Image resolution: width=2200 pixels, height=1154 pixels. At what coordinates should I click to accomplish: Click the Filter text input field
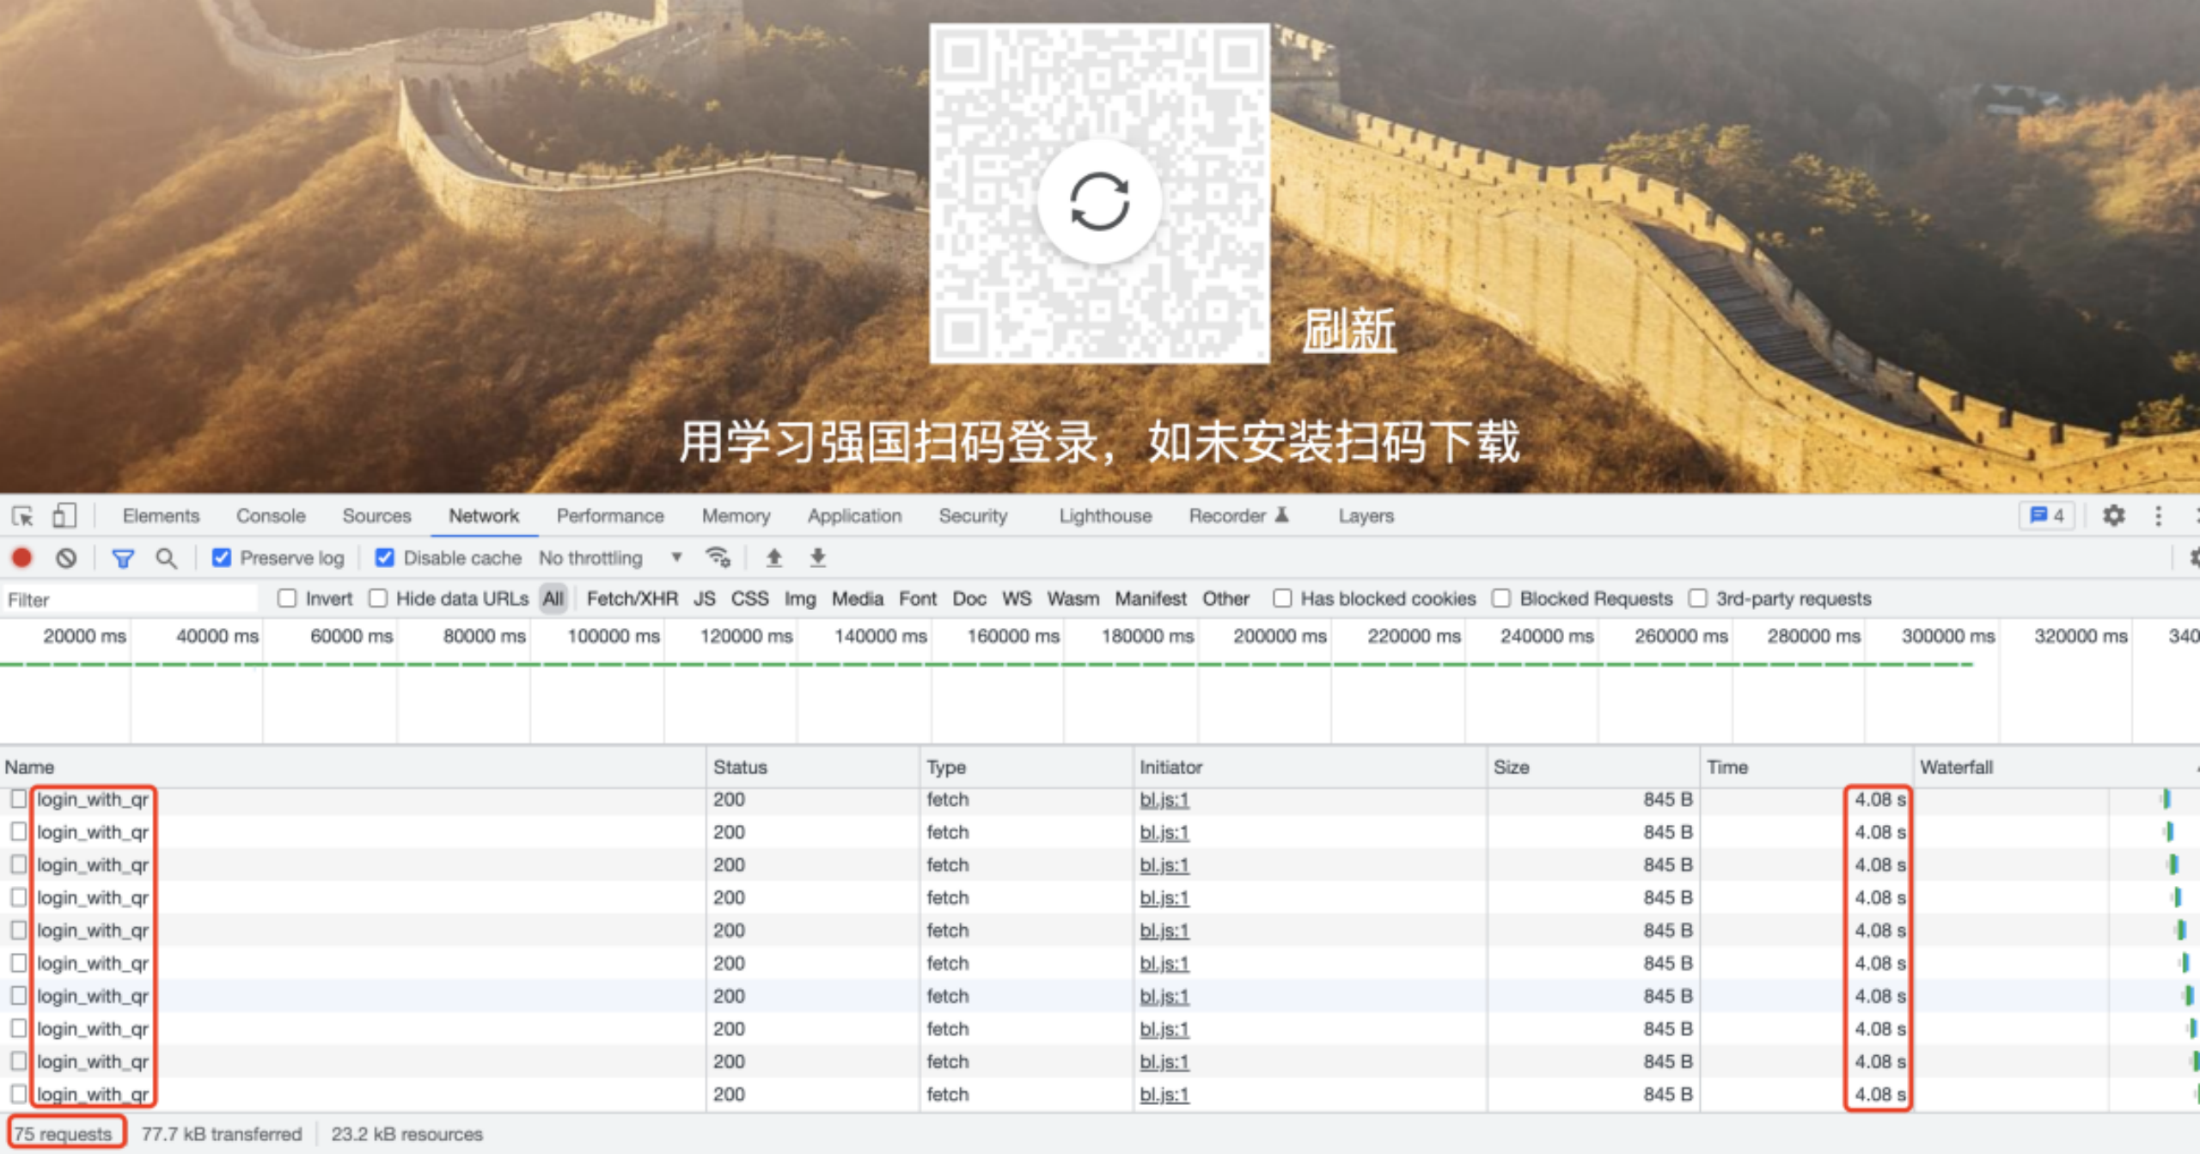129,599
